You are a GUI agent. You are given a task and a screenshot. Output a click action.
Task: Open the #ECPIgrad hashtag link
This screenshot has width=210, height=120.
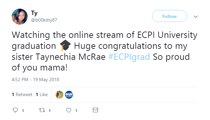tap(129, 57)
